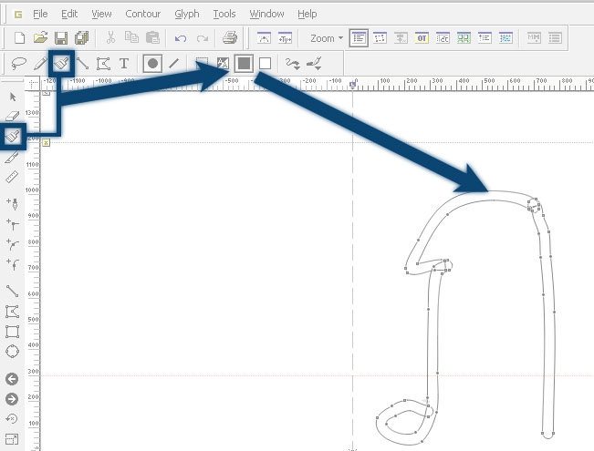Click the white empty square swatch
Screen dimensions: 594x451
pos(265,63)
